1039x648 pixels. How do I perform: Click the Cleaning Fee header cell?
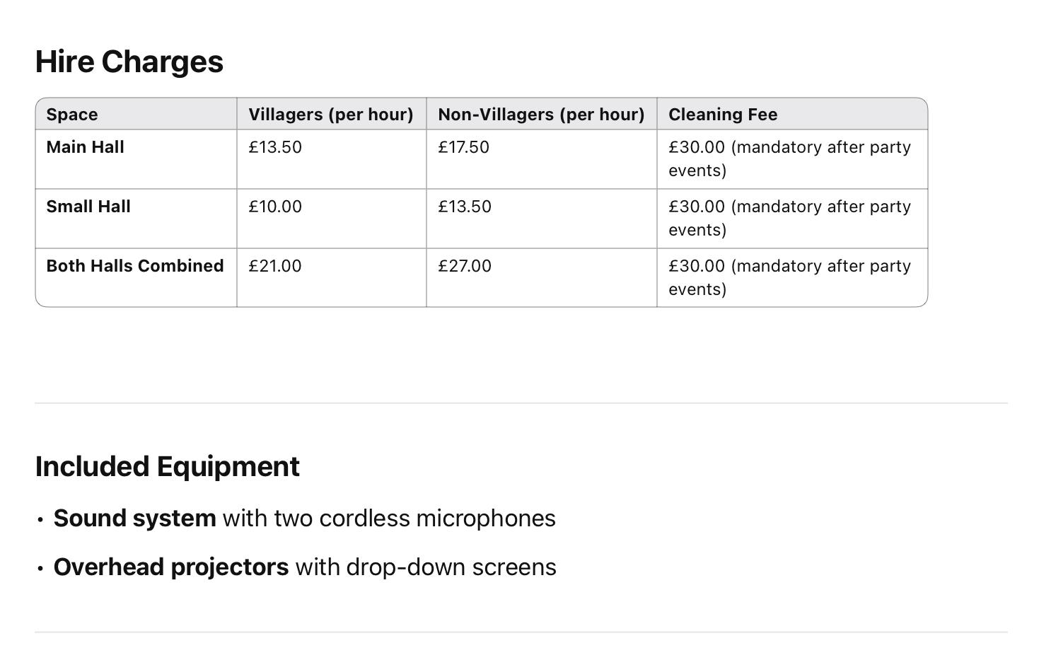pos(792,114)
